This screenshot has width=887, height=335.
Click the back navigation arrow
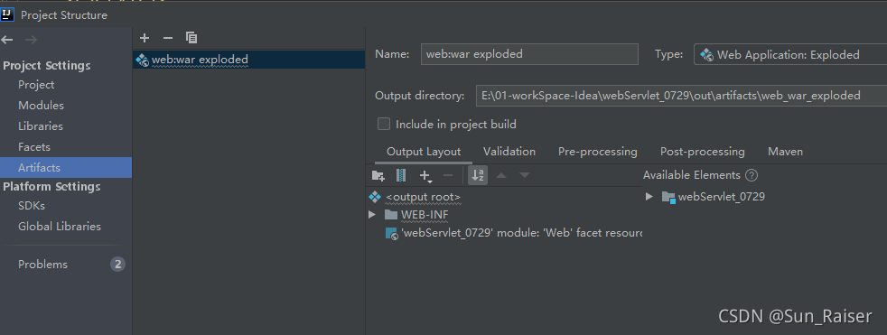[7, 40]
